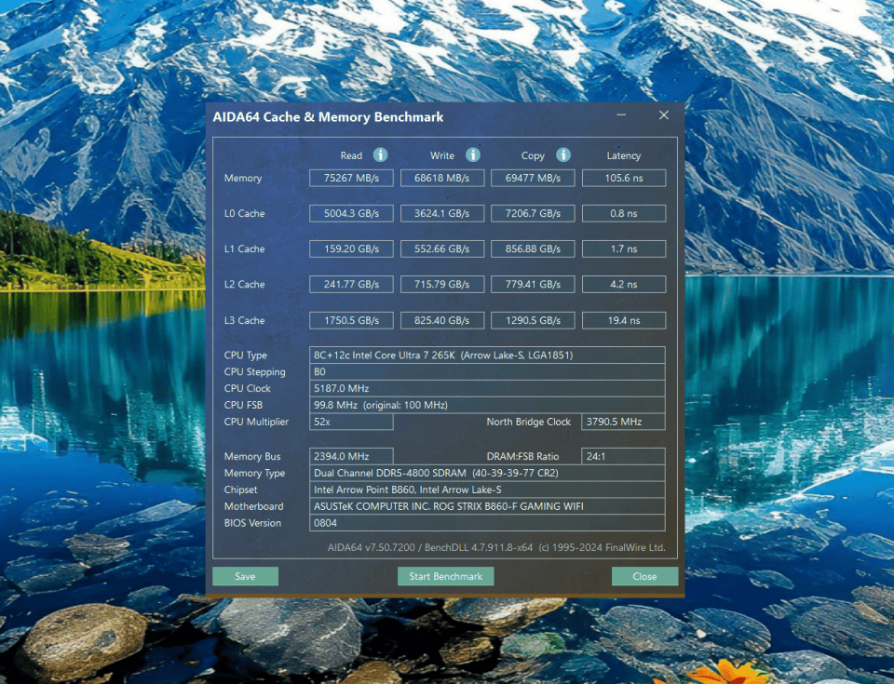This screenshot has width=894, height=684.
Task: Click the Memory row label
Action: click(243, 179)
